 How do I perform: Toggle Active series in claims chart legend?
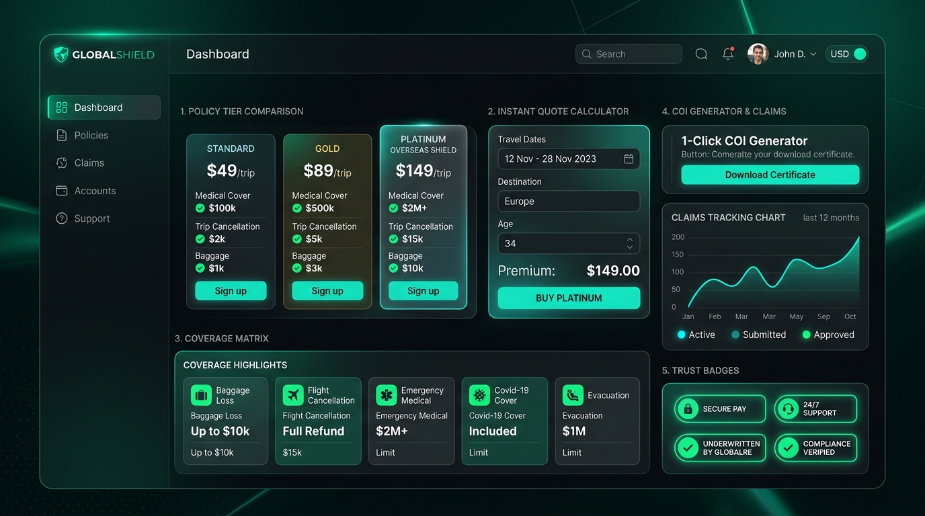coord(696,335)
